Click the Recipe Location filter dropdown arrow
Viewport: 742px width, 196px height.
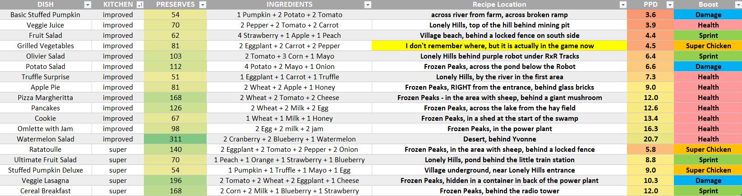pos(623,5)
